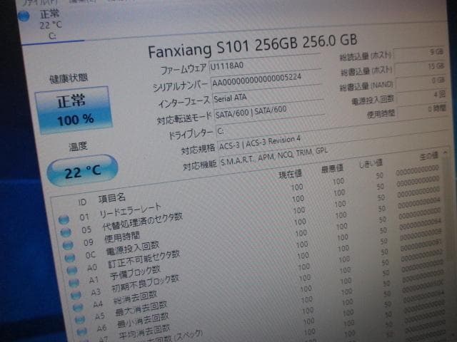Click the 総読込量 (ホスト) label
This screenshot has width=457, height=342.
pyautogui.click(x=365, y=56)
